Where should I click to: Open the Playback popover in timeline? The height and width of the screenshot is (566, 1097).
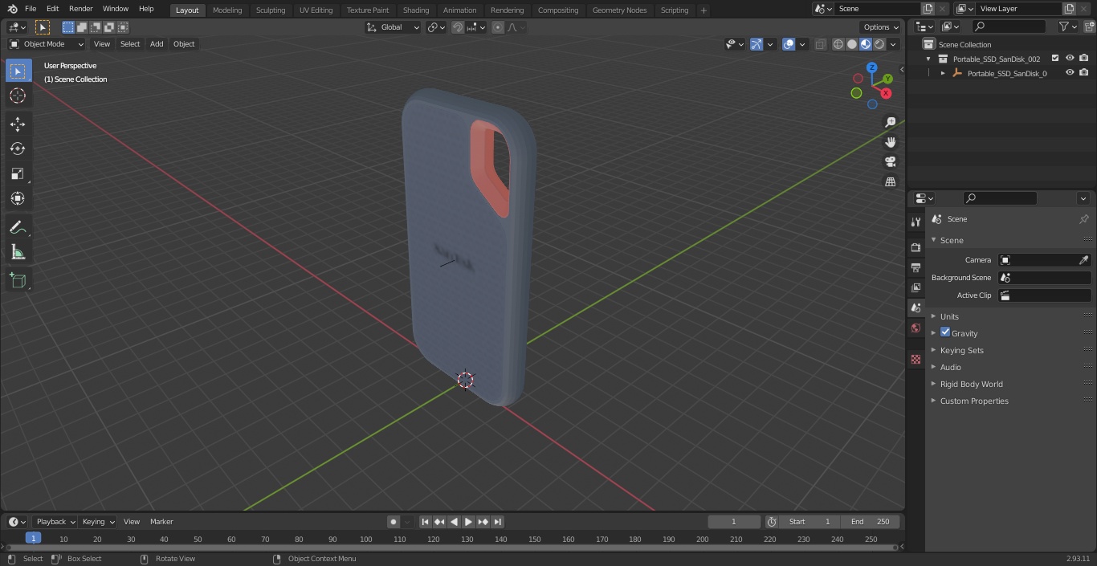(55, 522)
